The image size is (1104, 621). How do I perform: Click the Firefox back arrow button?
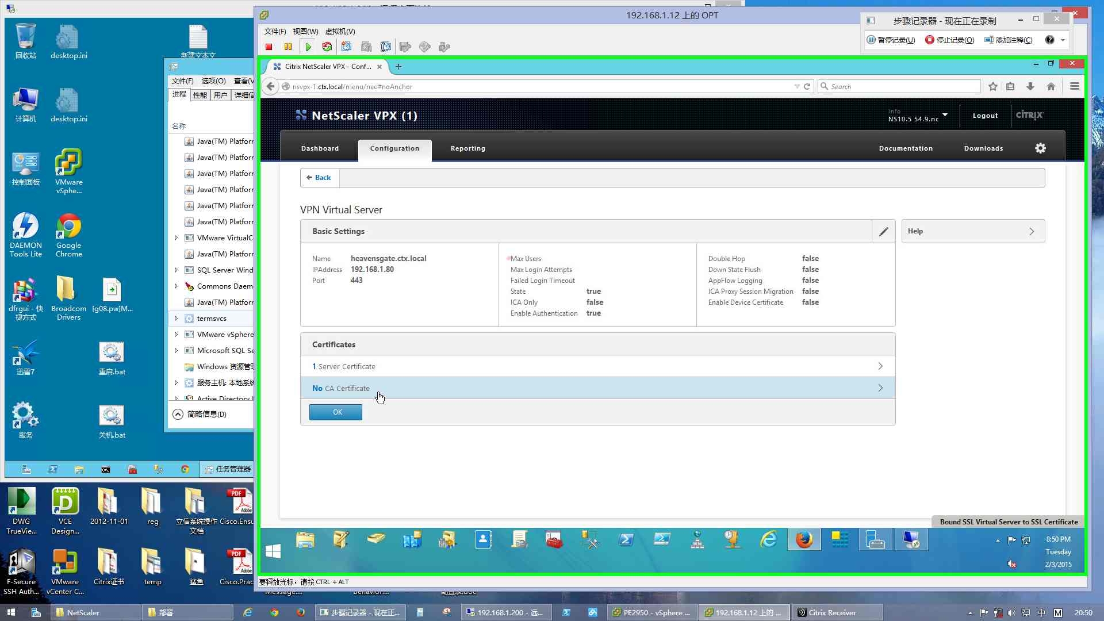pyautogui.click(x=270, y=86)
